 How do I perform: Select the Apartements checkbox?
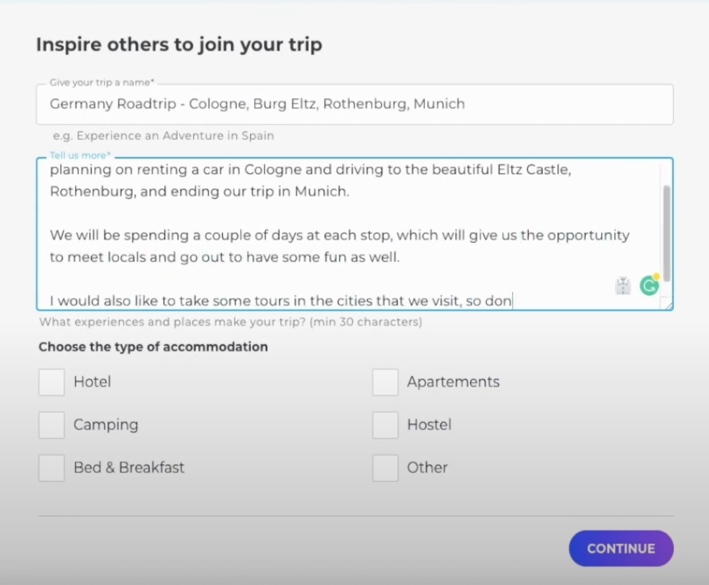(385, 382)
